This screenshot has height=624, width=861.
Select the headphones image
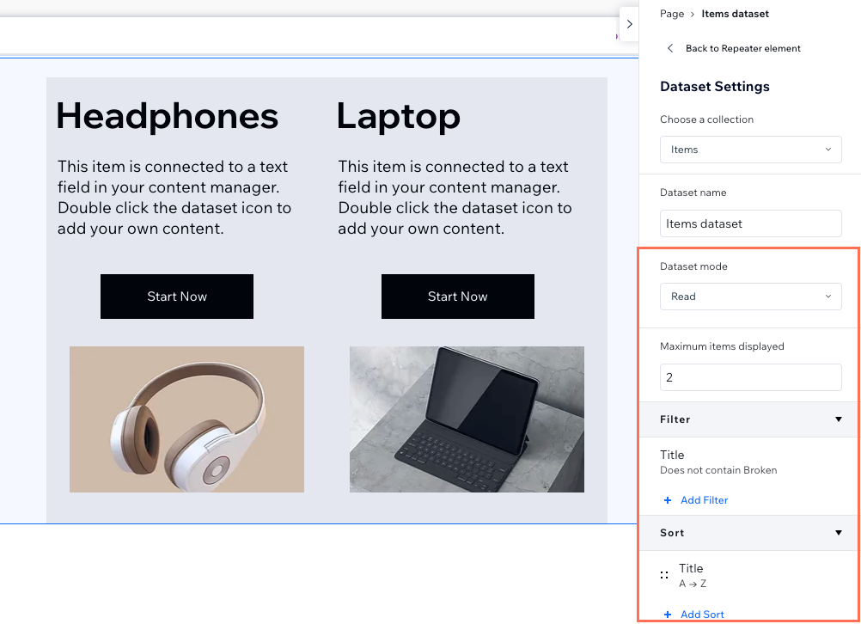186,419
